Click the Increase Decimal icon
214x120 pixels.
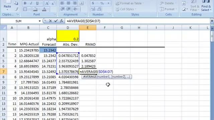93,9
